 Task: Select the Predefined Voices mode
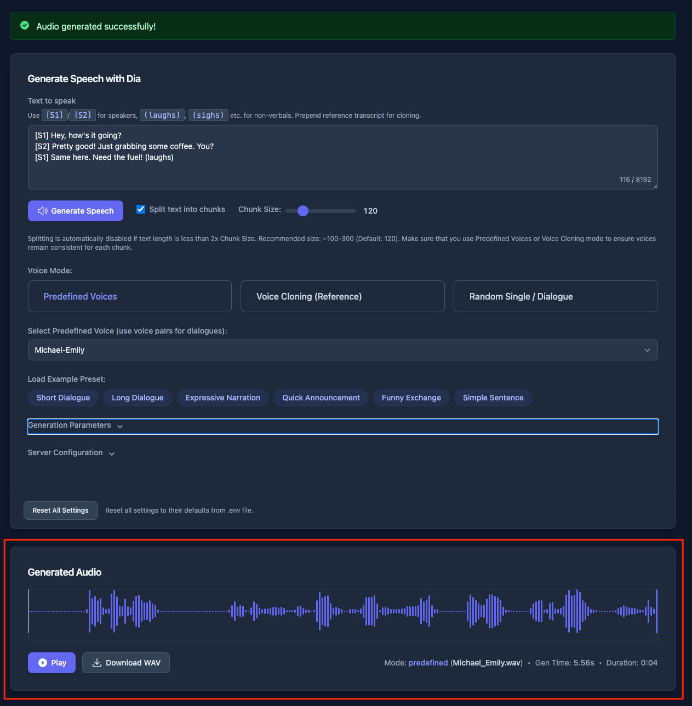pyautogui.click(x=130, y=296)
